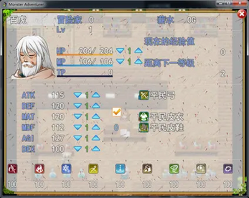249x198 pixels.
Task: Increase HP with the up arrow
Action: tap(139, 51)
